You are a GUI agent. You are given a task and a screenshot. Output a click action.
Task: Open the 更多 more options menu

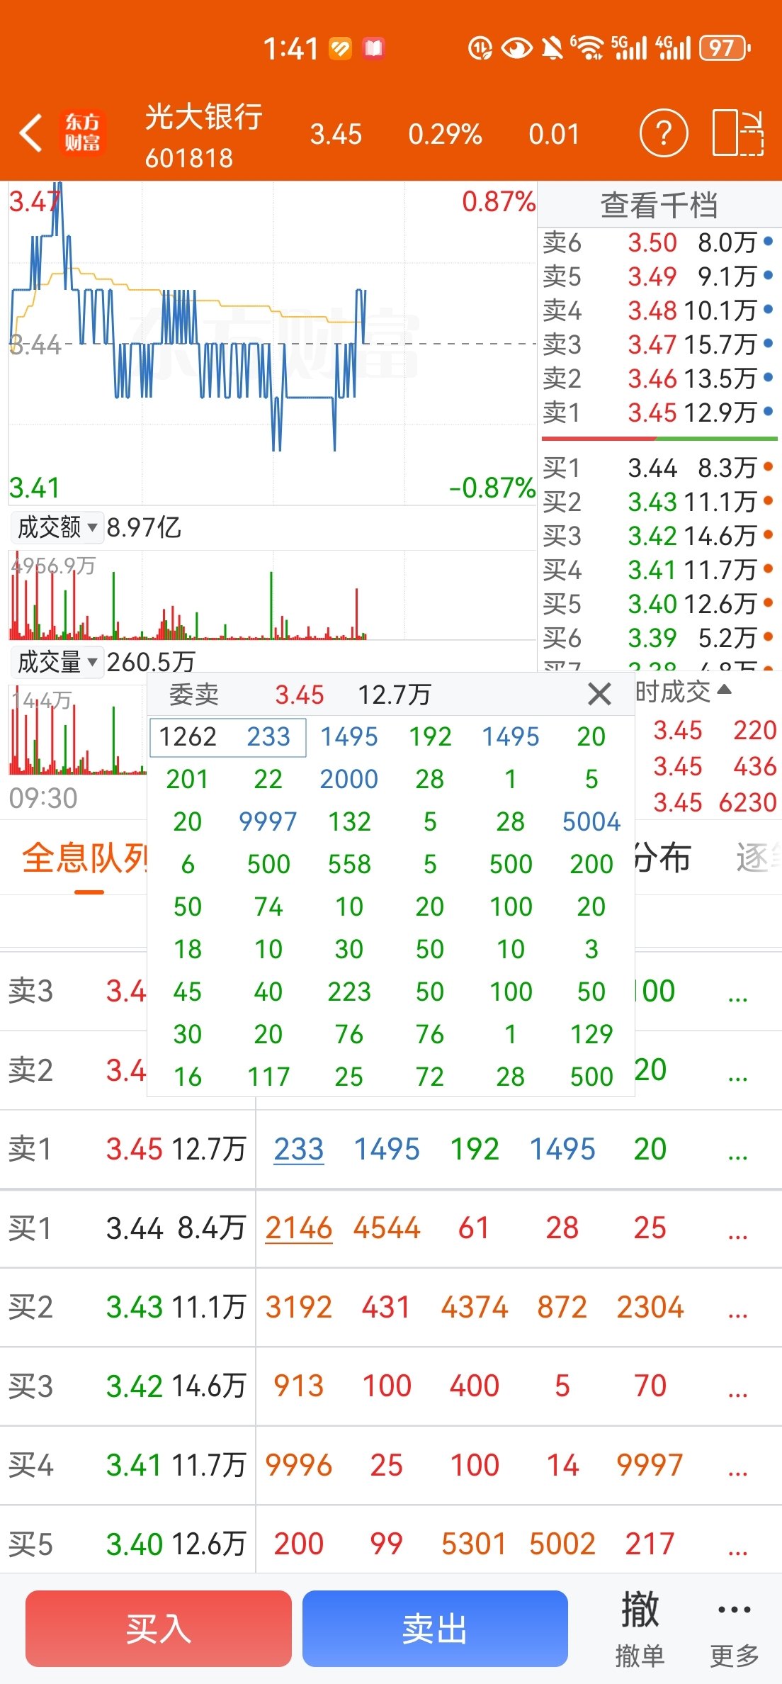tap(735, 1628)
